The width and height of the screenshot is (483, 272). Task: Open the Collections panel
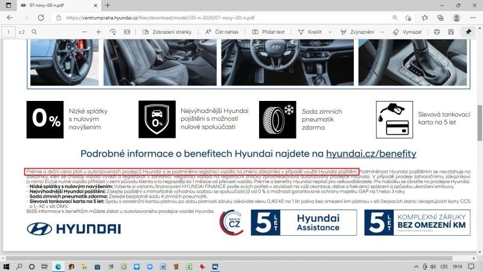click(x=441, y=18)
